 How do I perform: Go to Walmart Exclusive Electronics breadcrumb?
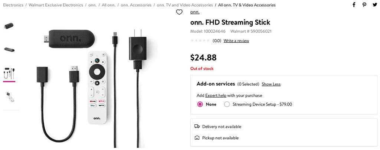pyautogui.click(x=56, y=5)
